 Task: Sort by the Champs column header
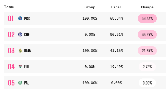tap(147, 7)
